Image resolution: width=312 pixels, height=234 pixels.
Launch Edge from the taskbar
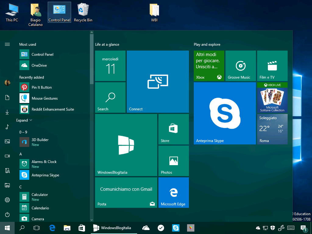click(x=52, y=228)
